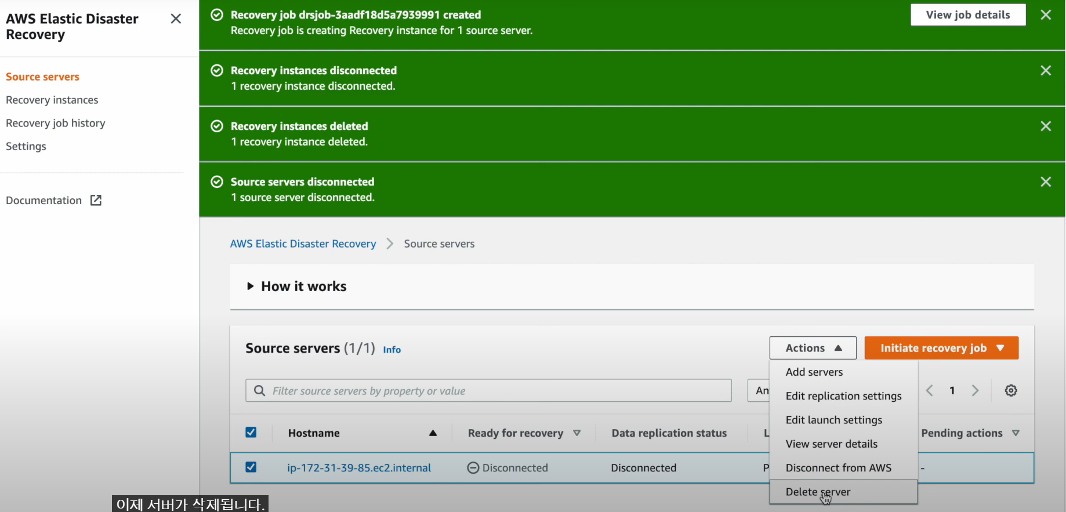Open the partially hidden filter dropdown beside search
The width and height of the screenshot is (1066, 512).
tap(759, 391)
